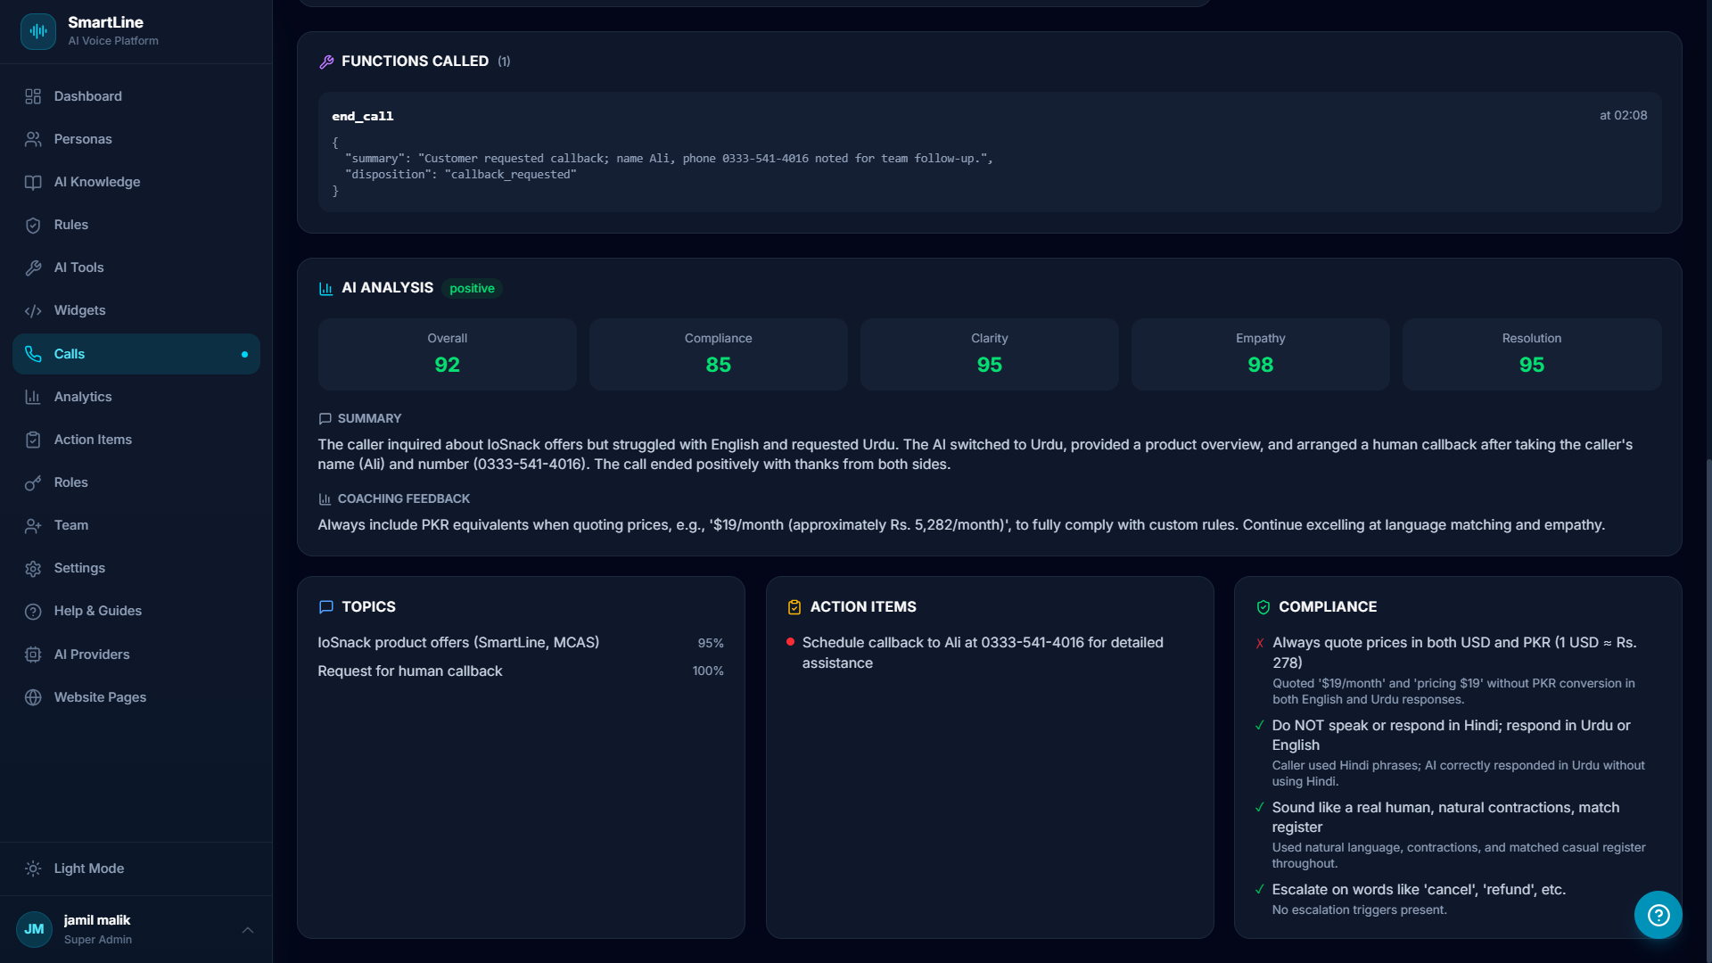1712x963 pixels.
Task: Open the Analytics chart icon
Action: click(33, 396)
